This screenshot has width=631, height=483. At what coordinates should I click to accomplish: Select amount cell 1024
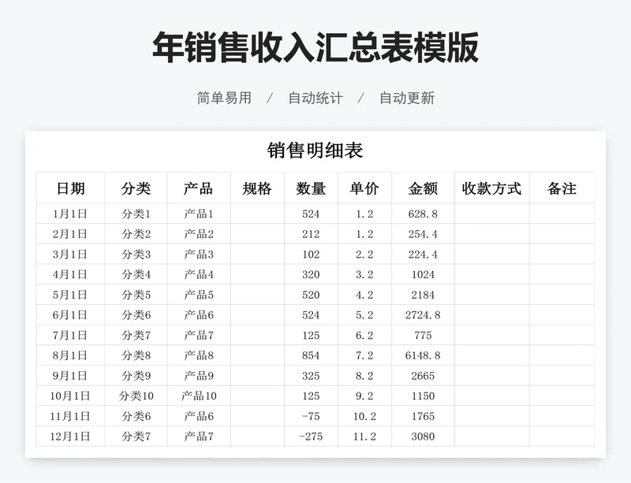click(423, 274)
